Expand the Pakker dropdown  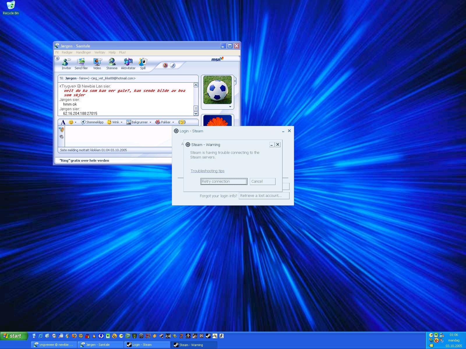(173, 122)
